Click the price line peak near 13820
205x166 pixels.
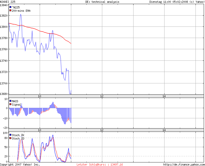point(20,14)
